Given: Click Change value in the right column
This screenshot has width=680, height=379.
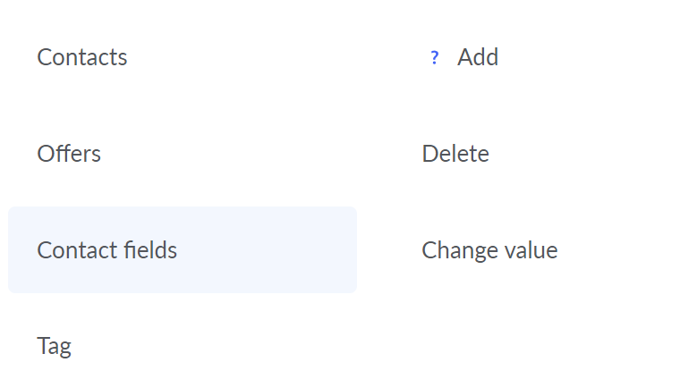Looking at the screenshot, I should pyautogui.click(x=489, y=250).
